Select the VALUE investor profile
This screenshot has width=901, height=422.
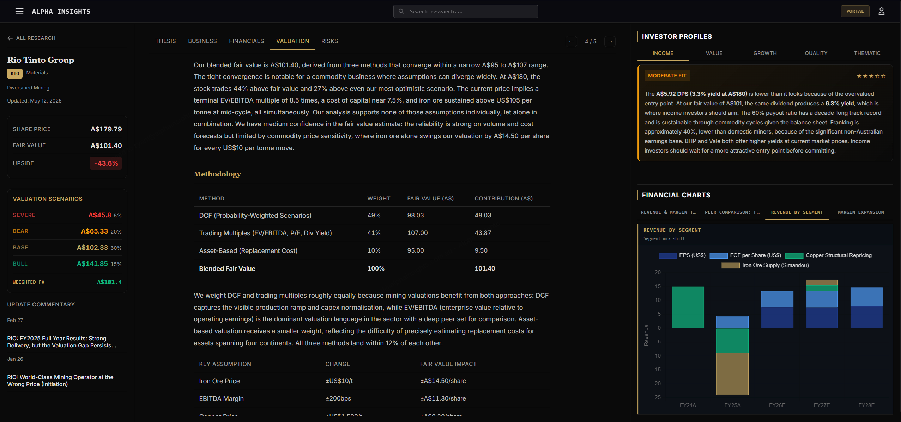click(714, 53)
